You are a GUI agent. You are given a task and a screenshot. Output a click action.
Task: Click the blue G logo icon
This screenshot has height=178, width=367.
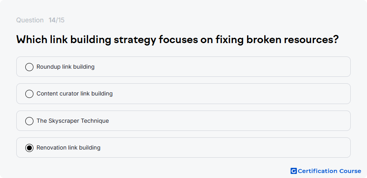point(294,171)
